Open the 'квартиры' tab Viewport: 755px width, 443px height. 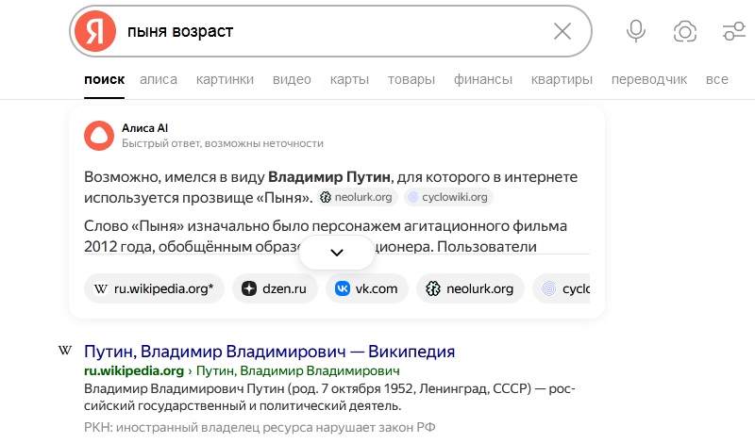coord(562,79)
